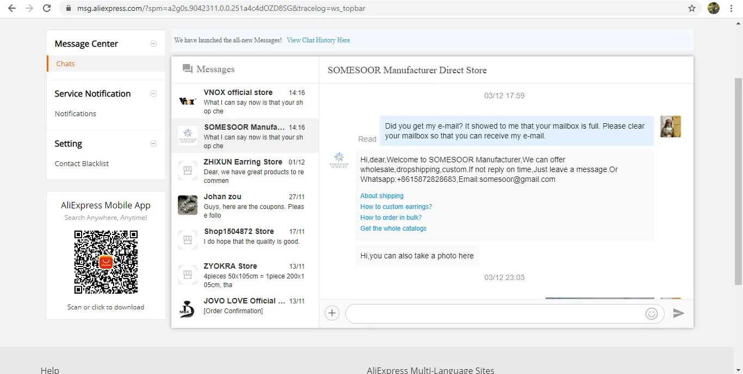Click AliExpress Multi-Language Sites footer heading
This screenshot has width=743, height=374.
click(430, 370)
